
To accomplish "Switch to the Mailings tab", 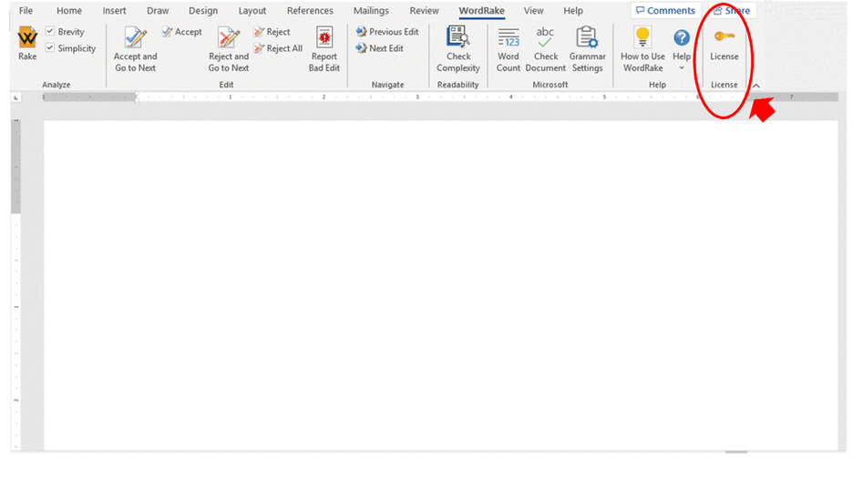I will click(x=371, y=10).
